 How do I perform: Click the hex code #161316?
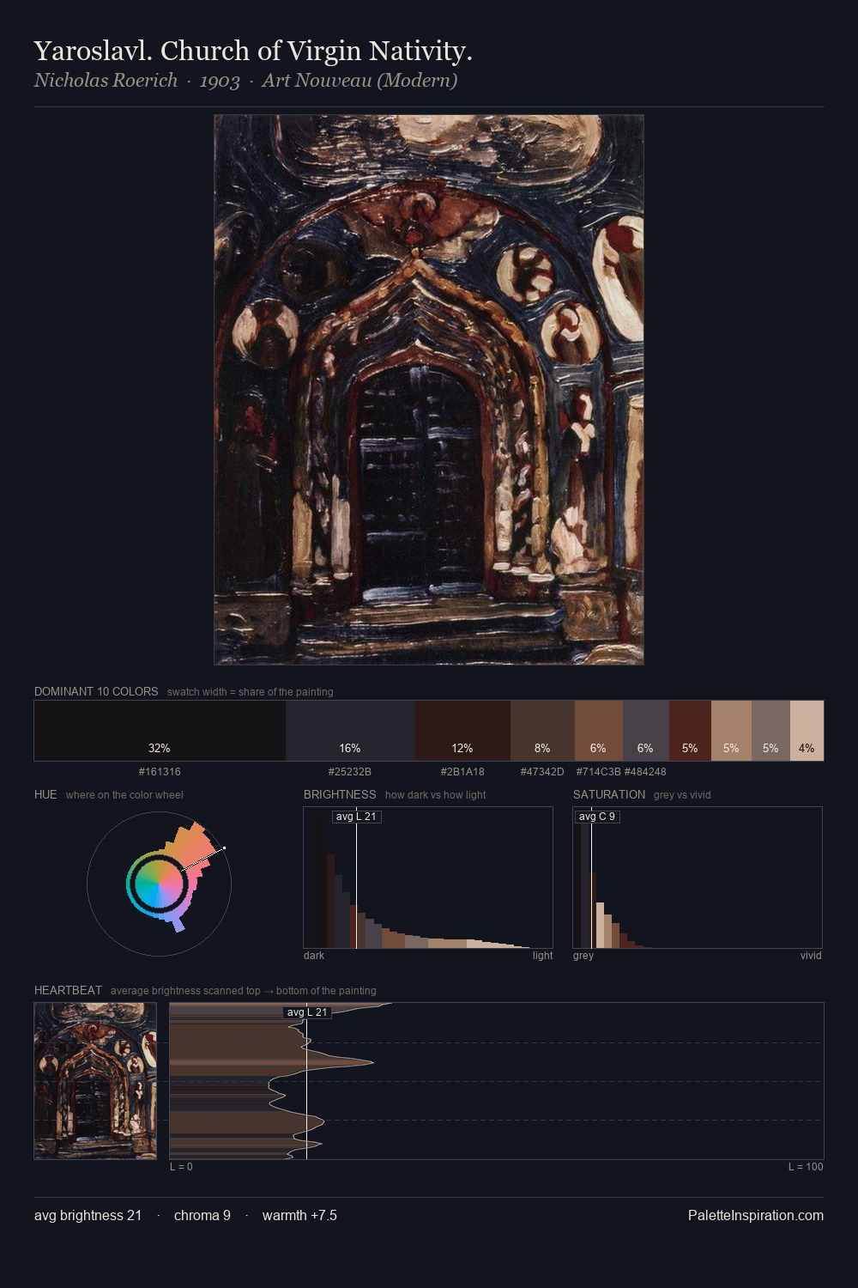click(160, 772)
